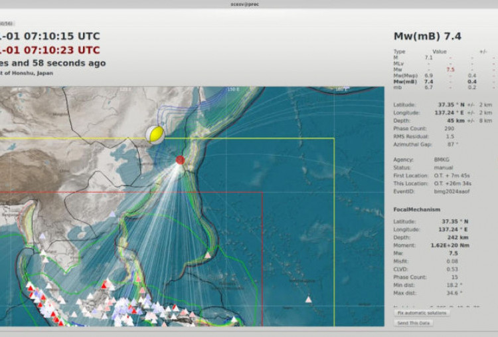The width and height of the screenshot is (498, 337).
Task: Click the FocalMechanism Mw 7.5 value
Action: 454,253
